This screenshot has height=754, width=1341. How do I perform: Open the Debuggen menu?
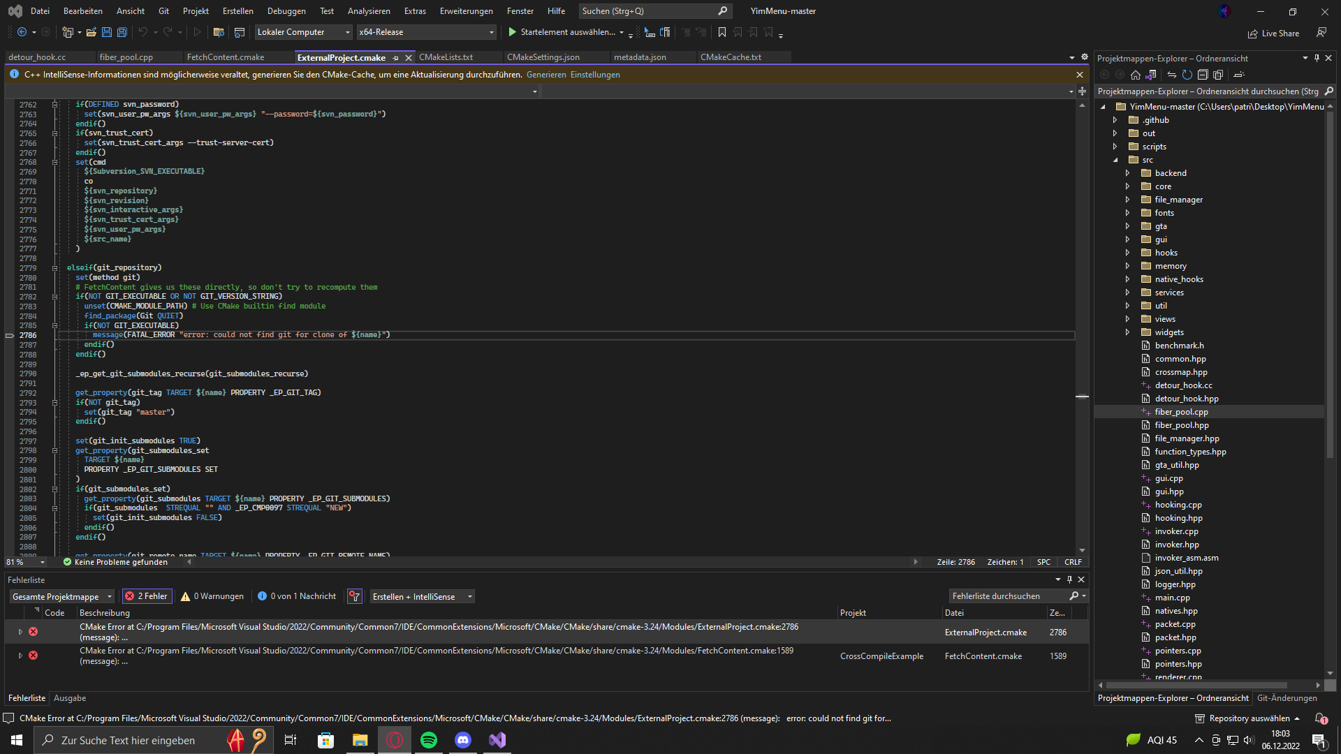[x=286, y=10]
